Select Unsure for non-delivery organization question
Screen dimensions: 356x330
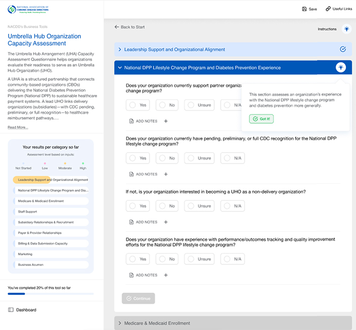tap(199, 206)
